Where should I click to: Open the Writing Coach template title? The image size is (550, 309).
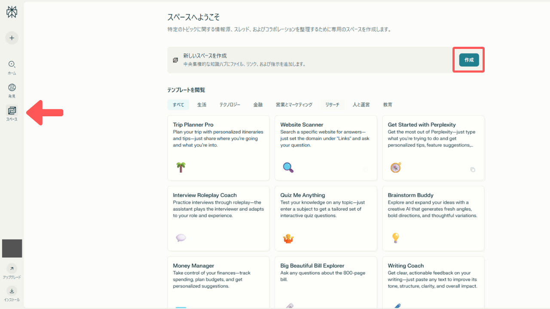coord(406,266)
